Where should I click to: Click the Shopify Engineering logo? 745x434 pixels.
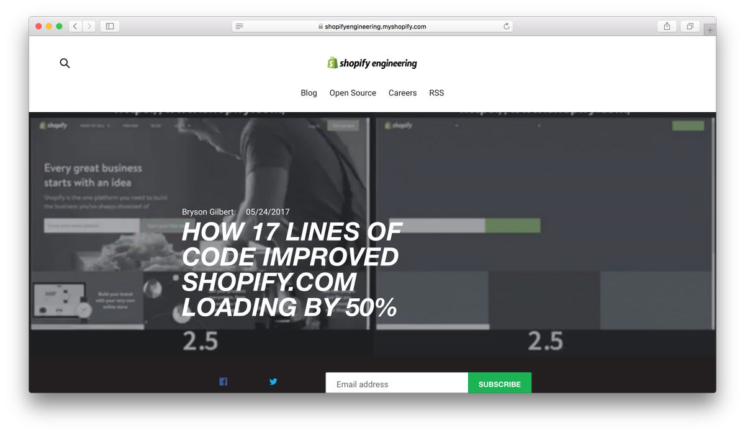coord(372,63)
